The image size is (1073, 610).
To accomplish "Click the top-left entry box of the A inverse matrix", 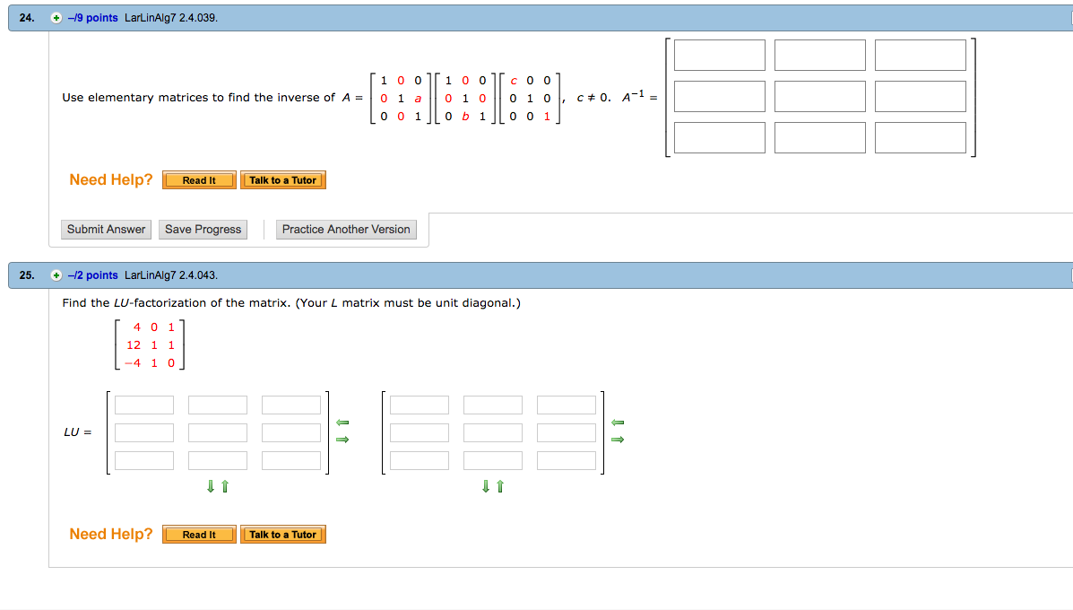I will pyautogui.click(x=719, y=55).
